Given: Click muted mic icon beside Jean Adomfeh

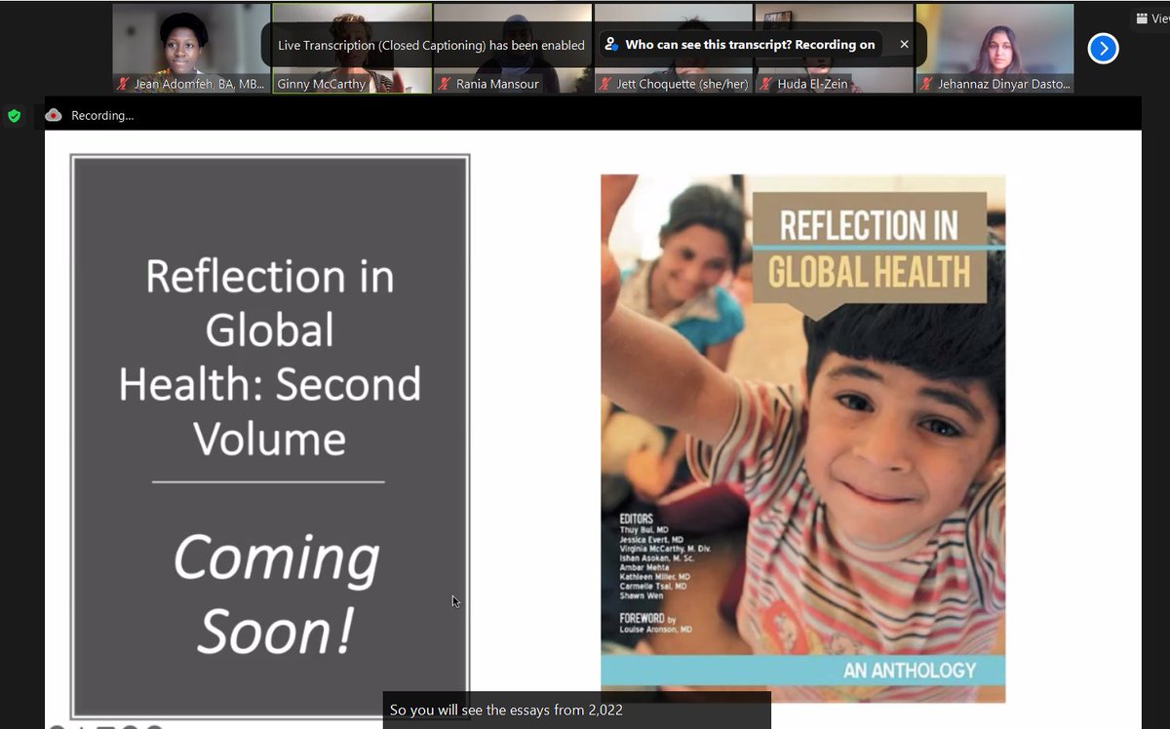Looking at the screenshot, I should click(x=123, y=85).
